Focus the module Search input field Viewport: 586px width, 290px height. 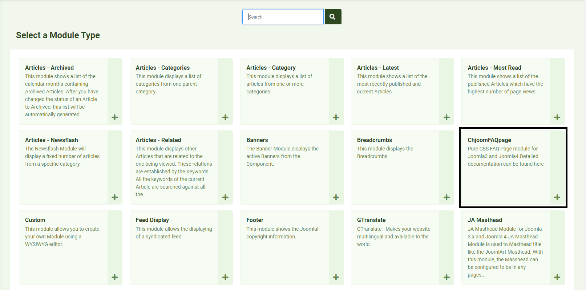(x=283, y=17)
